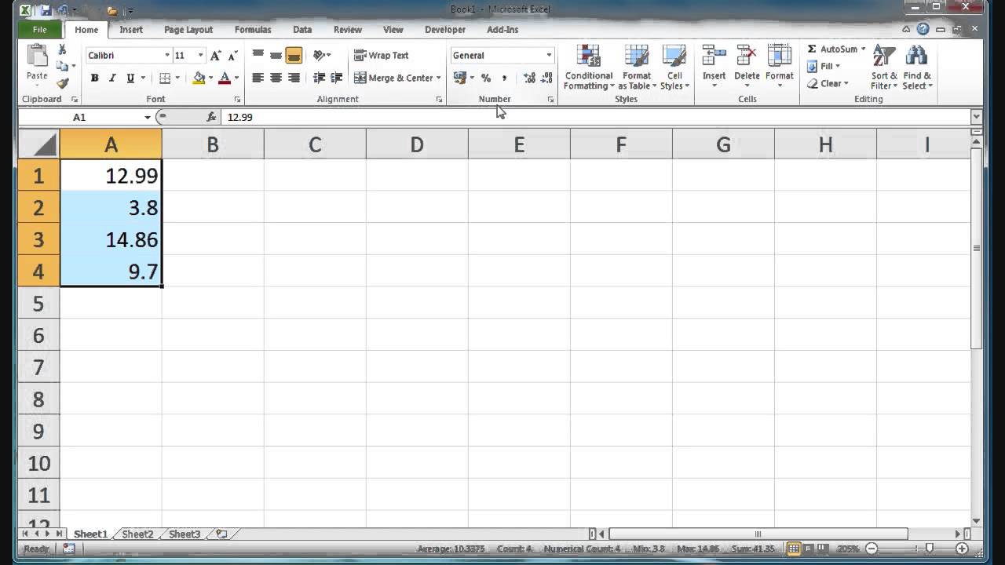Expand the Merge & Center dropdown arrow
Screen dimensions: 1005x565
438,78
